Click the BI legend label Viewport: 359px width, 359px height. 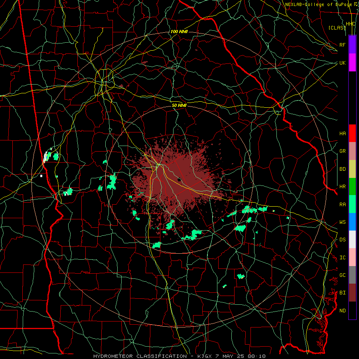342,293
